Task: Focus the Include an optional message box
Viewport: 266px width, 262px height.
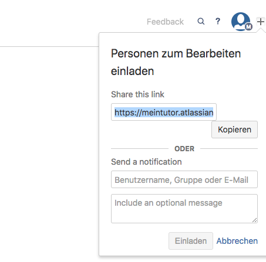Action: 184,209
